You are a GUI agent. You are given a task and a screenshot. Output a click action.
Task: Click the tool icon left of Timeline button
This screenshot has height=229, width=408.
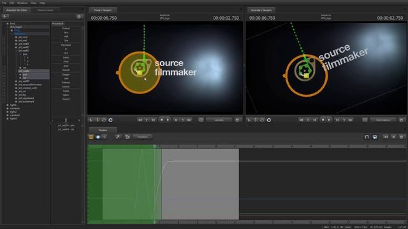tap(127, 137)
